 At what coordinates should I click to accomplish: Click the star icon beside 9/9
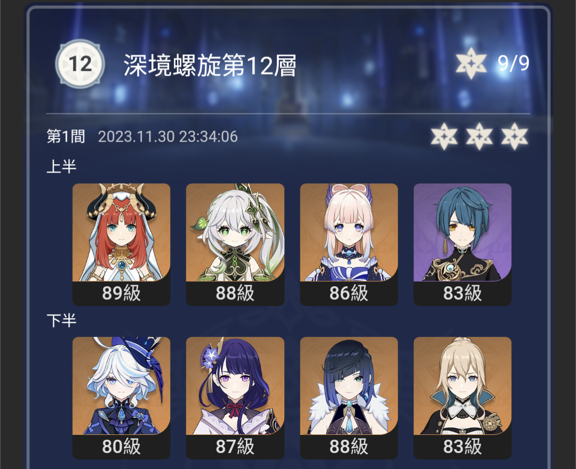[x=471, y=63]
